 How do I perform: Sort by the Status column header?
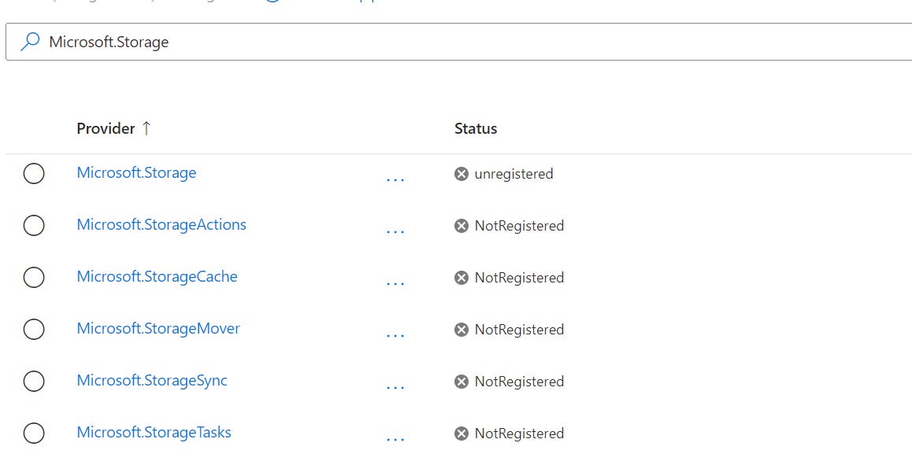[476, 128]
